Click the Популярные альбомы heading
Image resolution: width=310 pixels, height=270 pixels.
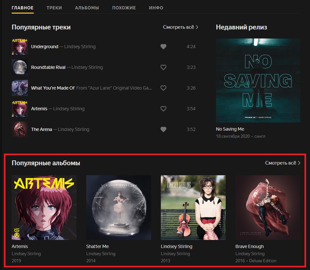point(46,163)
